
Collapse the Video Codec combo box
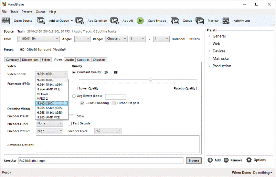(51, 74)
